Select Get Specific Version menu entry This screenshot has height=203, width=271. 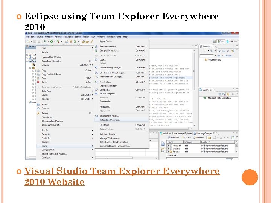pos(122,50)
